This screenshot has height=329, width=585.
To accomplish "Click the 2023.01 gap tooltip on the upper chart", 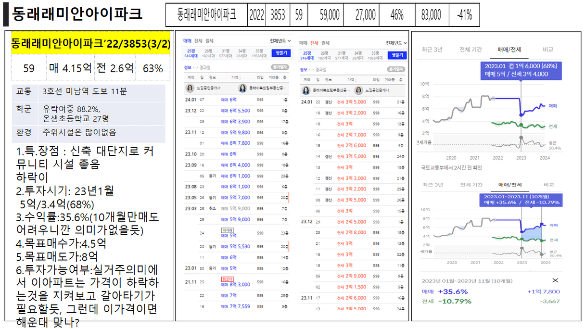I will click(521, 70).
